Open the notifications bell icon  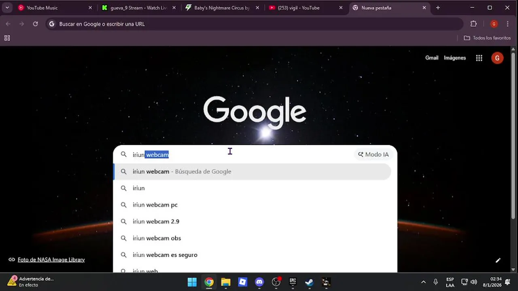[x=507, y=282]
